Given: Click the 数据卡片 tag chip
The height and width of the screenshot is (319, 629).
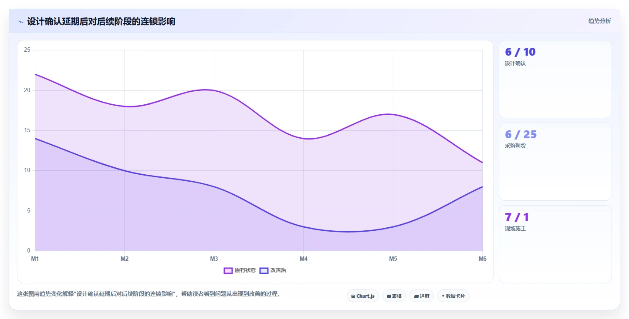Looking at the screenshot, I should [x=453, y=296].
